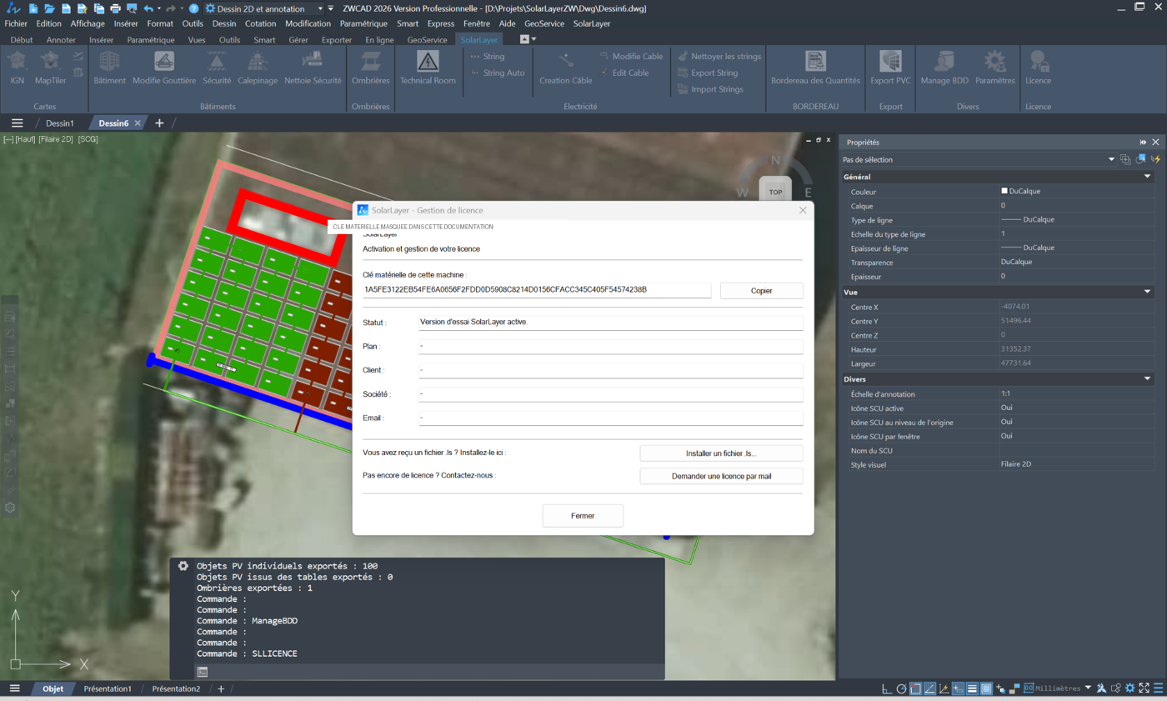Open the Sécurité tool
Image resolution: width=1167 pixels, height=701 pixels.
tap(217, 68)
